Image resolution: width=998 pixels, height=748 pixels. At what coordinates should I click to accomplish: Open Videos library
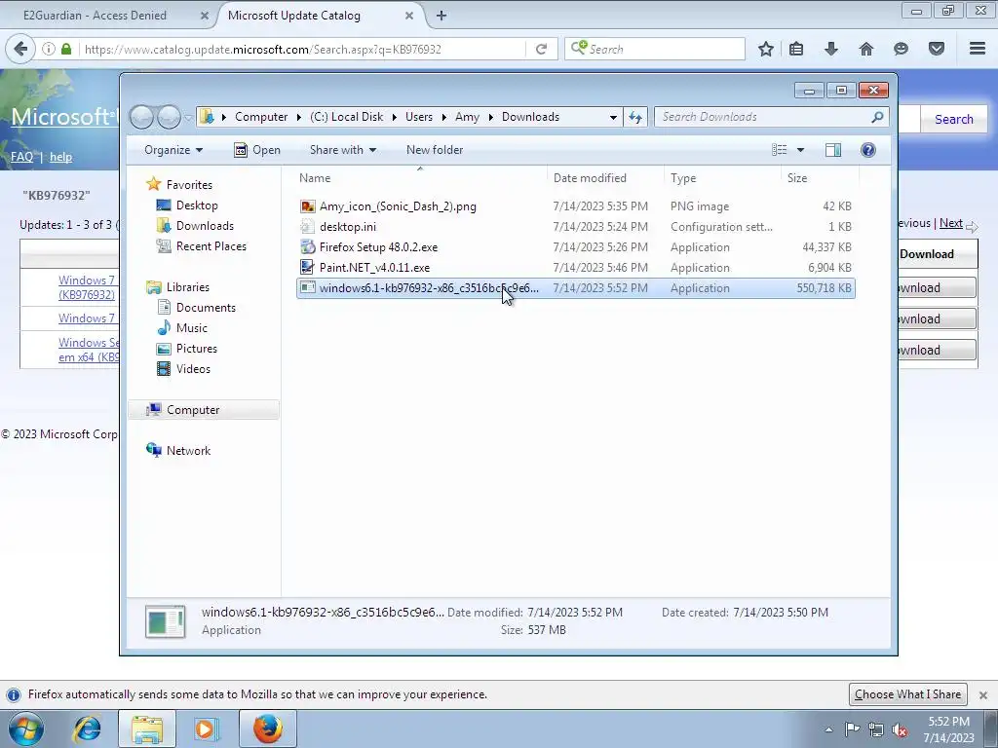(x=193, y=368)
